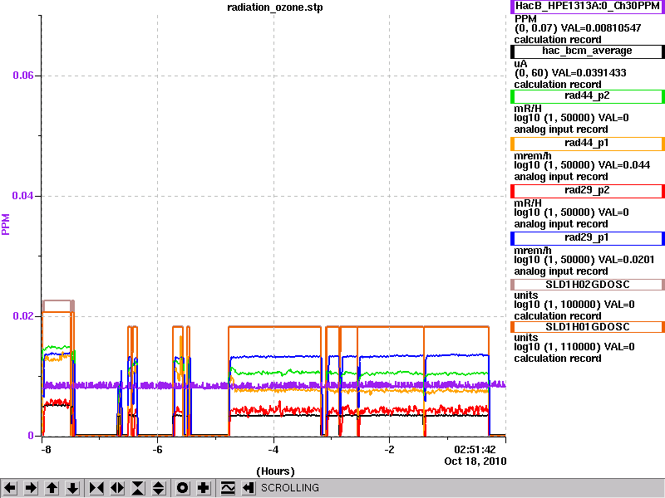
Task: Click the PPM y-axis label
Action: pos(6,224)
